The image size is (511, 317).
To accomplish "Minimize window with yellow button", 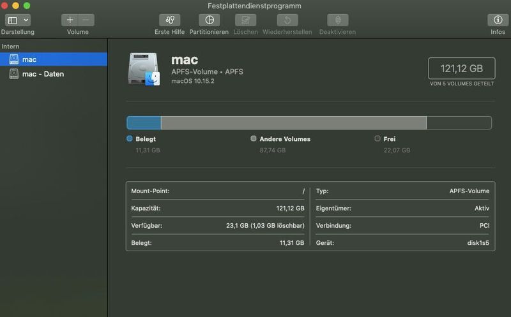I will pyautogui.click(x=15, y=6).
